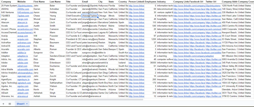This screenshot has height=107, width=254.
Task: Click the Iceland country cell
Action: (123, 63)
